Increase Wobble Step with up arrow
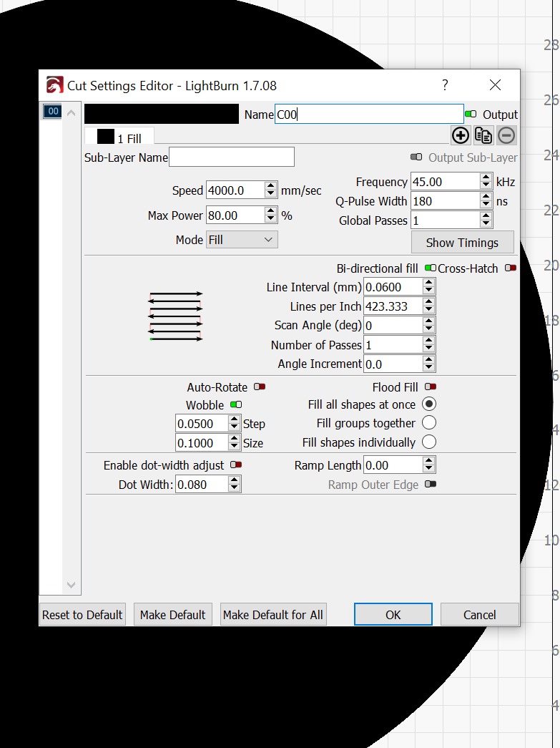Screen dimensions: 560x748 [x=234, y=419]
